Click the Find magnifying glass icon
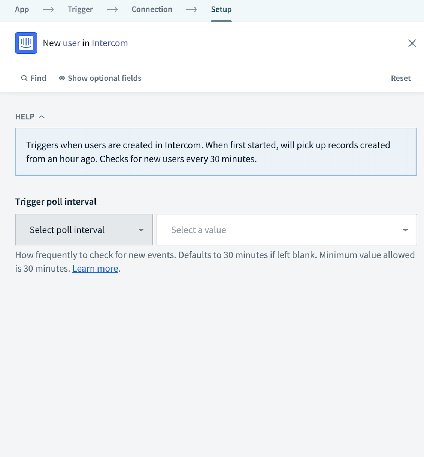 [x=24, y=78]
